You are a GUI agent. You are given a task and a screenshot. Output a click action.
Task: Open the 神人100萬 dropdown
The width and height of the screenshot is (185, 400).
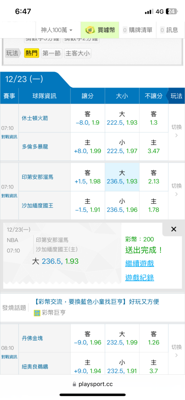point(57,30)
